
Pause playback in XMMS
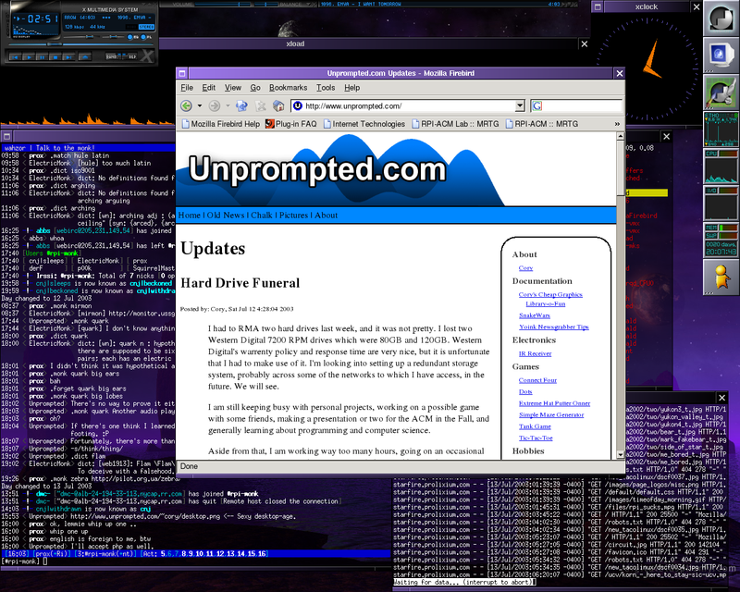point(42,57)
